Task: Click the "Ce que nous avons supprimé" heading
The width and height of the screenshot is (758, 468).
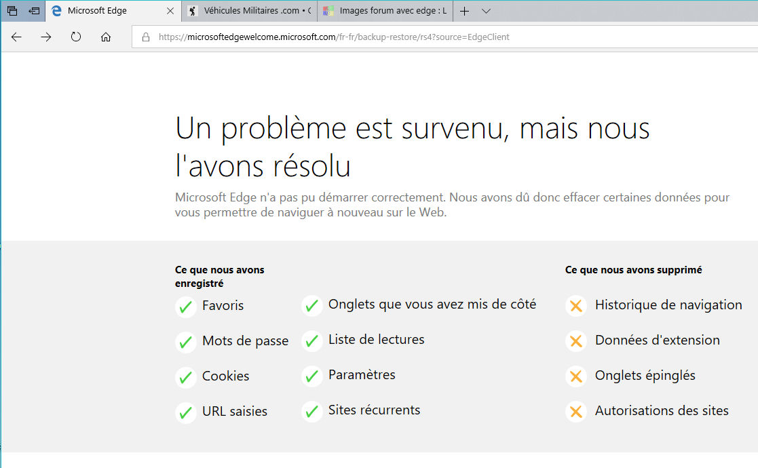Action: (634, 270)
